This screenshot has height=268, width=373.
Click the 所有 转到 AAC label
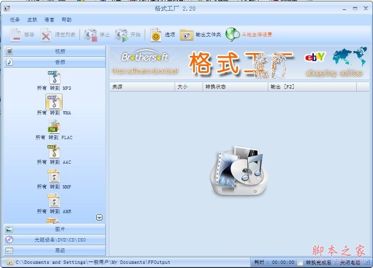(54, 162)
